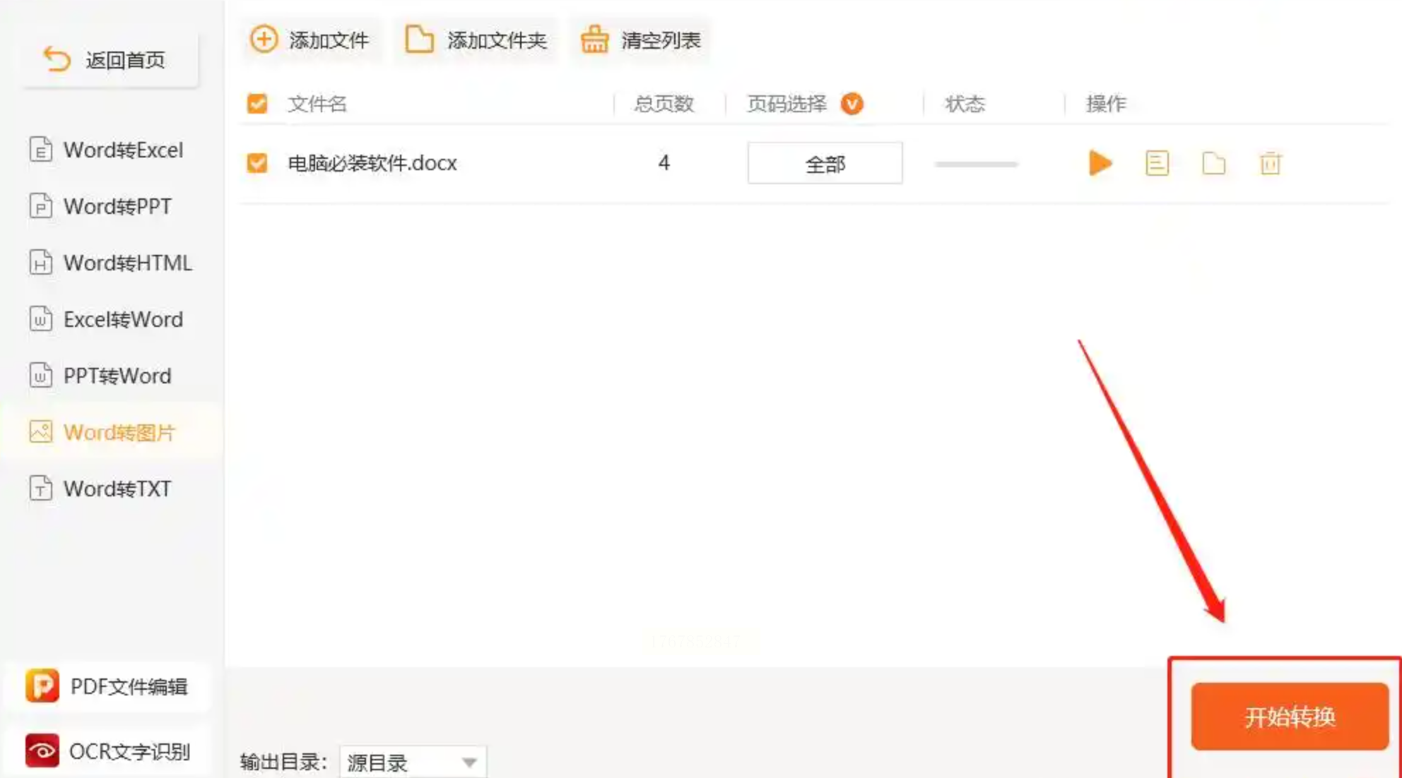The image size is (1402, 778).
Task: Expand the 页码选择 orange dropdown arrow
Action: tap(852, 104)
